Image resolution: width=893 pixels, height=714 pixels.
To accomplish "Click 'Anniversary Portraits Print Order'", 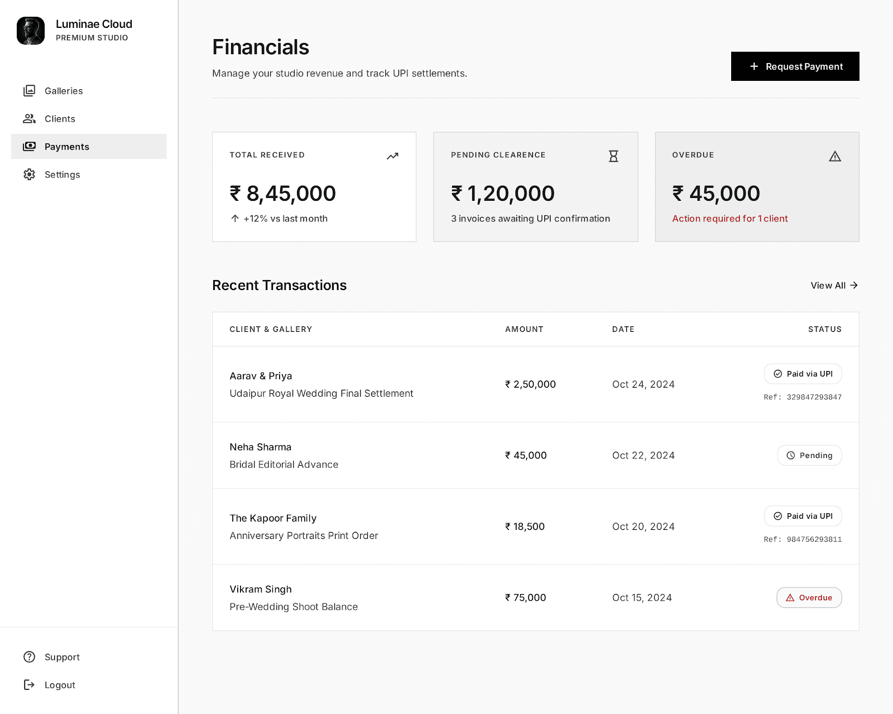I will click(304, 535).
